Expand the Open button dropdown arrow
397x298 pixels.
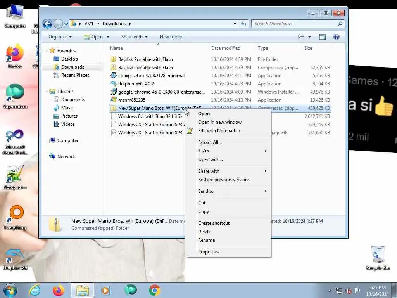pos(108,37)
